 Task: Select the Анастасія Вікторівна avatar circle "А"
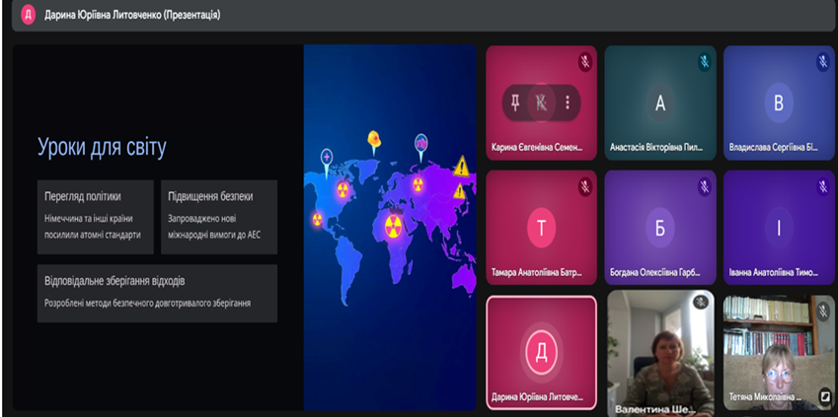(660, 104)
